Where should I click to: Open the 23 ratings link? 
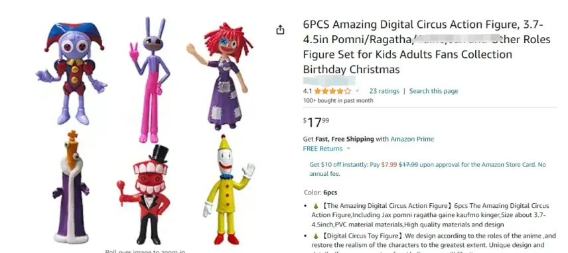tap(384, 91)
